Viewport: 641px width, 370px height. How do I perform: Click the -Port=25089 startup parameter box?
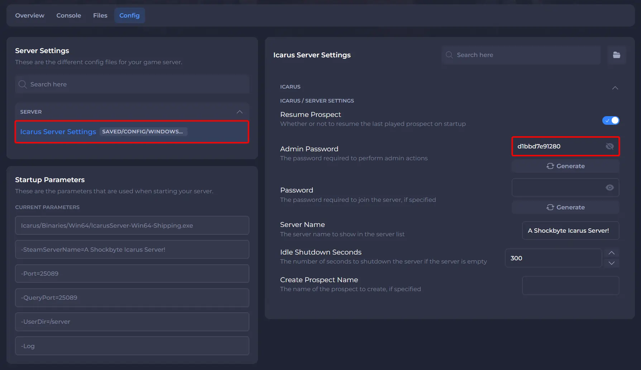coord(132,274)
